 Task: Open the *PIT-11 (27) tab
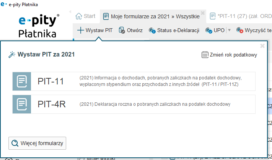point(240,16)
